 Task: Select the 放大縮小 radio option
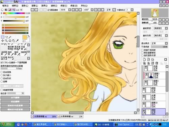point(2,75)
